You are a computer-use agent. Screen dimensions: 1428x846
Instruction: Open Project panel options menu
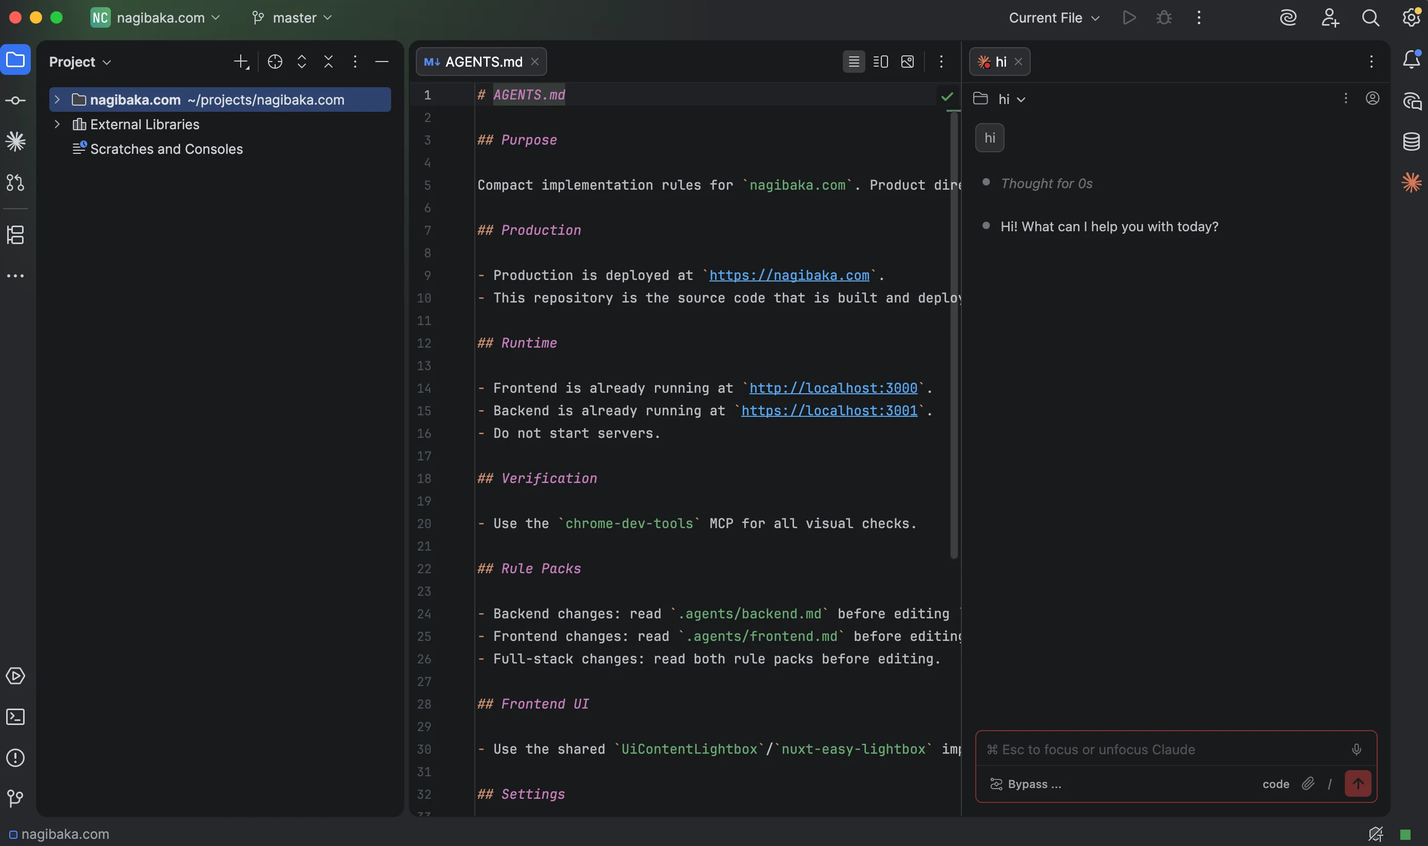click(x=355, y=62)
